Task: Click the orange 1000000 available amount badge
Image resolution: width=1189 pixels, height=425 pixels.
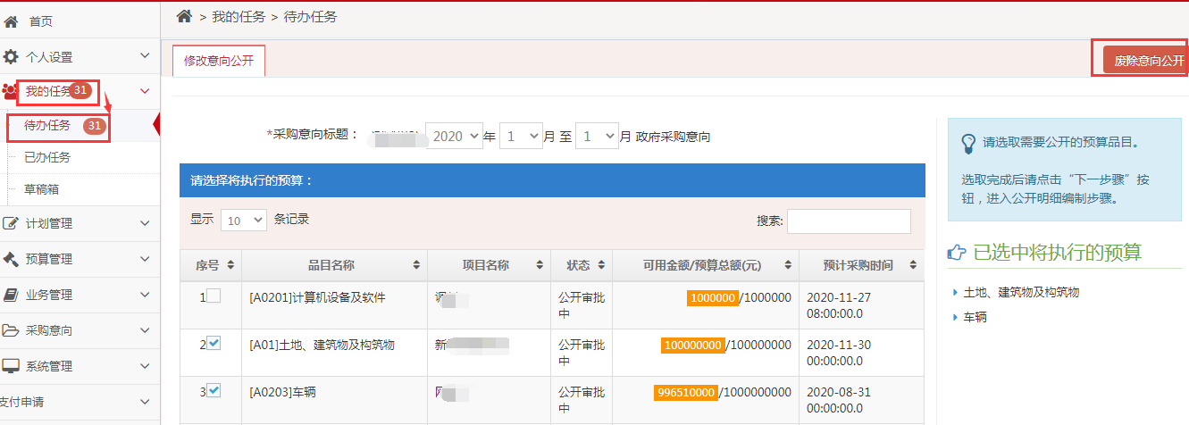Action: [712, 297]
